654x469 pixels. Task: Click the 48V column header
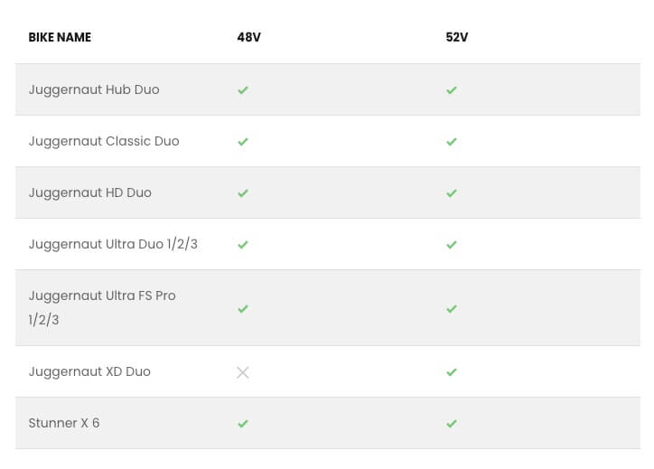click(x=246, y=38)
